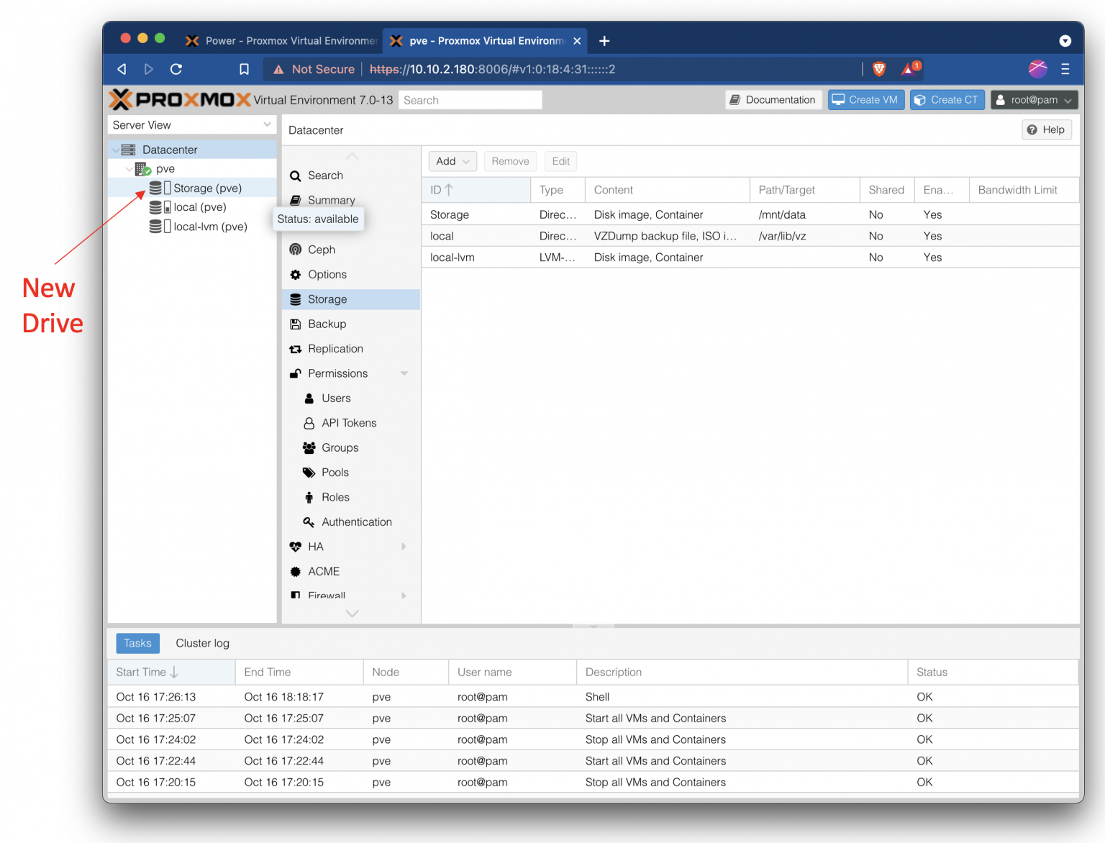1105x843 pixels.
Task: Open the Add storage dropdown
Action: click(453, 161)
